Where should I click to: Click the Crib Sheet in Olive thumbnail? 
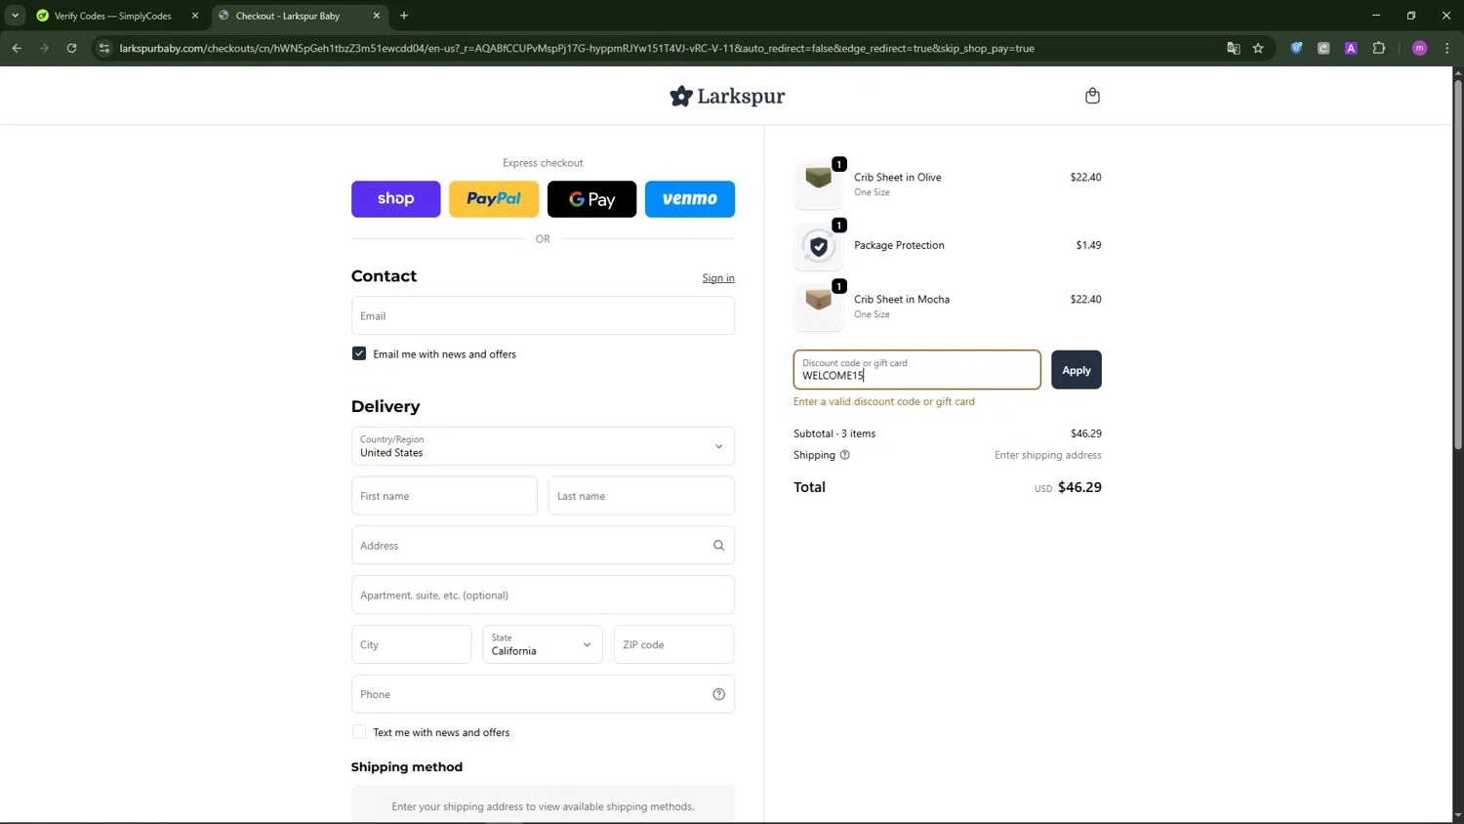[819, 184]
